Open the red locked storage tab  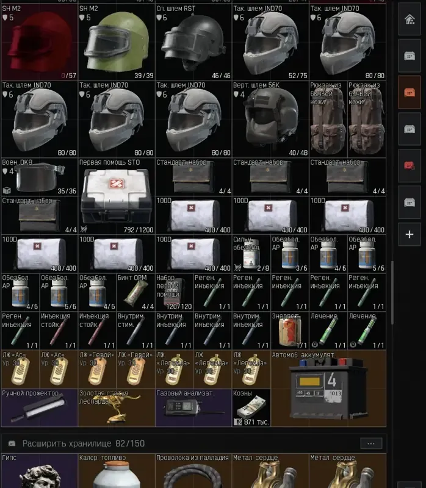coord(409,165)
